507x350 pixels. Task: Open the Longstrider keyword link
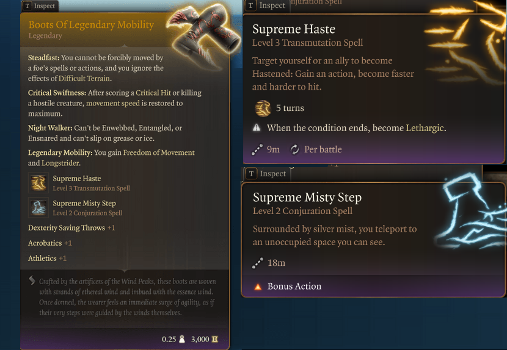(x=59, y=163)
